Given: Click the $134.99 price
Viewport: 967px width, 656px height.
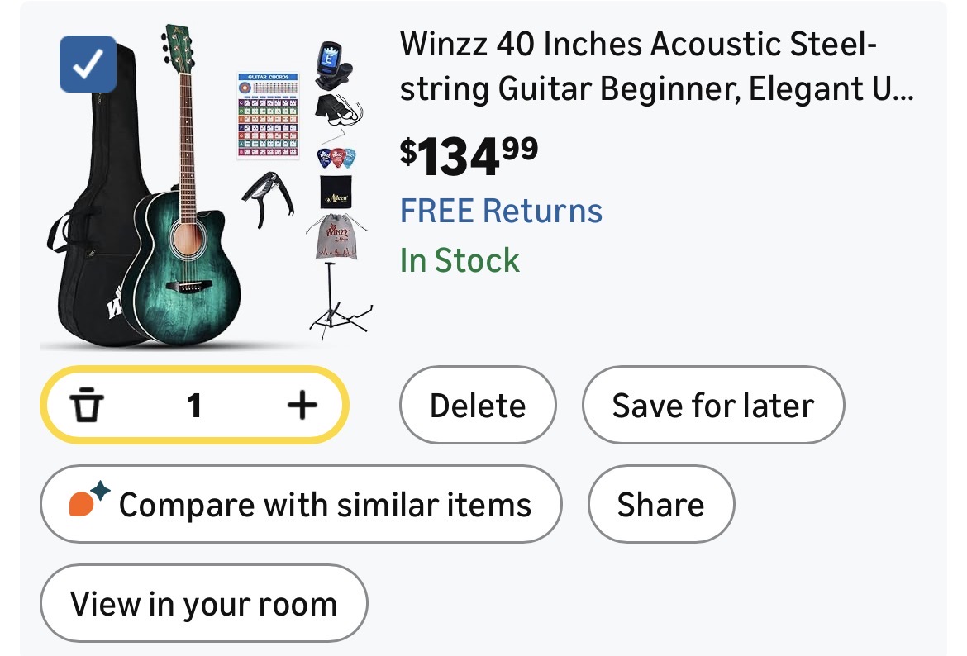Looking at the screenshot, I should pos(469,157).
